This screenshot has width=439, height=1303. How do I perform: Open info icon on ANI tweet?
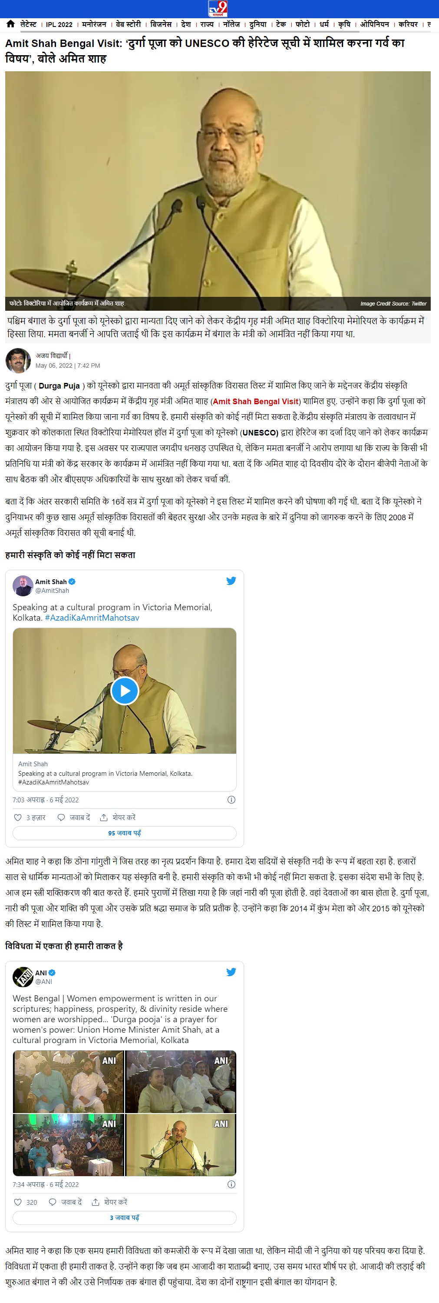point(231,1184)
